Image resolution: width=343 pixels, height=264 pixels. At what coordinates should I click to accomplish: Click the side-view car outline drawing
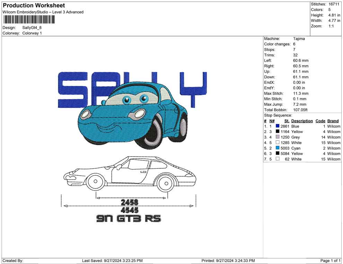pos(130,174)
